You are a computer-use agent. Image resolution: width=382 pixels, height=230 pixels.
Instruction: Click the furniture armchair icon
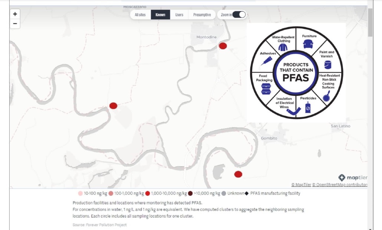pos(308,44)
